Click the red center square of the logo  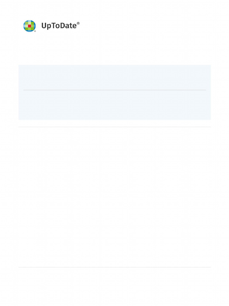coord(30,26)
